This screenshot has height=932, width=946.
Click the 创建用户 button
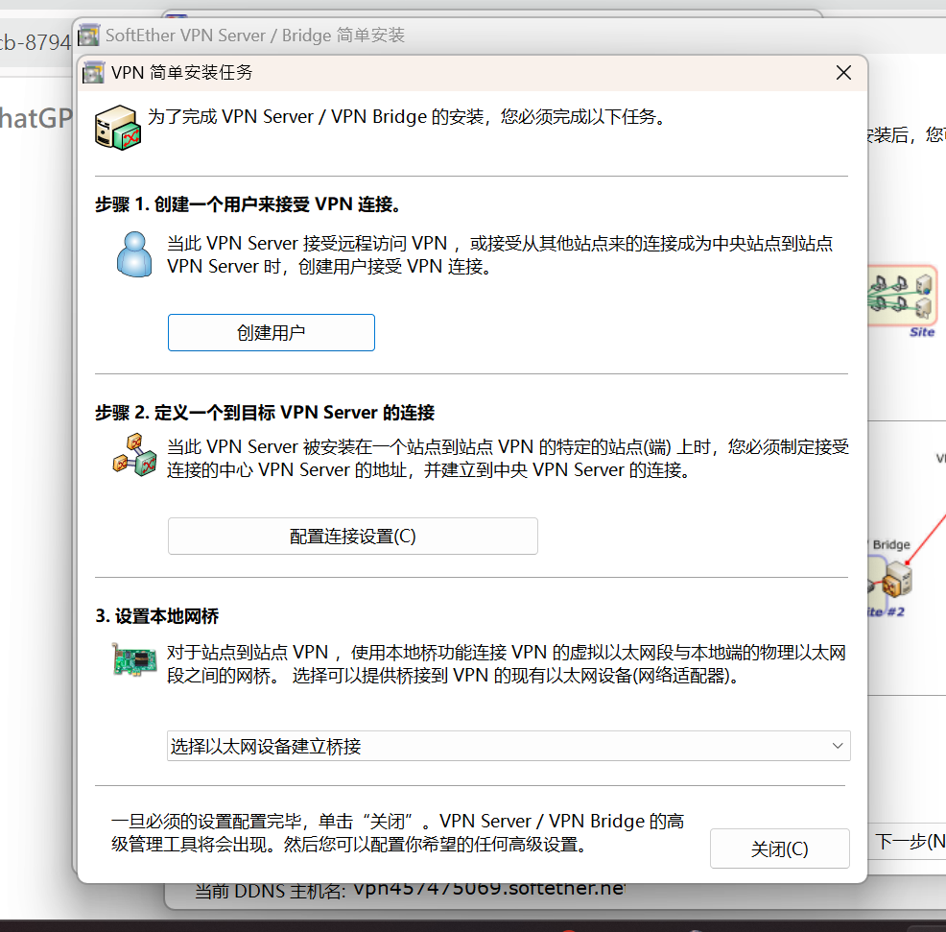(x=271, y=332)
